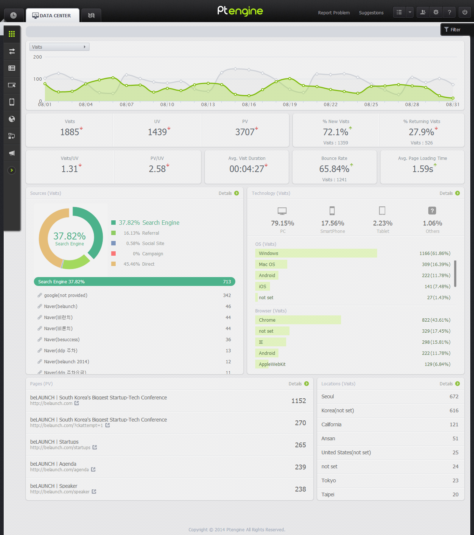The width and height of the screenshot is (474, 535).
Task: Open the settings gear icon in top bar
Action: pyautogui.click(x=436, y=12)
